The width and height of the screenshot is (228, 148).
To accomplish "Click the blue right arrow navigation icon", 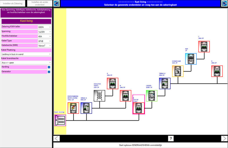I will (x=224, y=3).
